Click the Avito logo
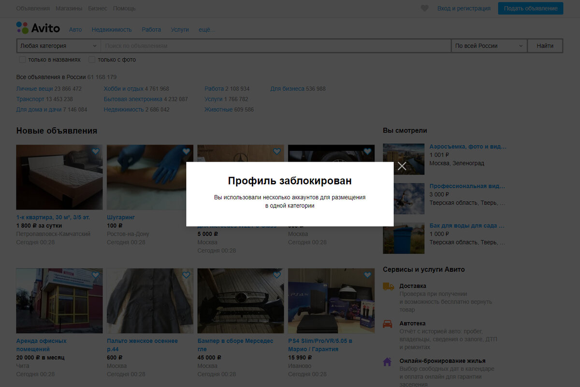 tap(38, 28)
